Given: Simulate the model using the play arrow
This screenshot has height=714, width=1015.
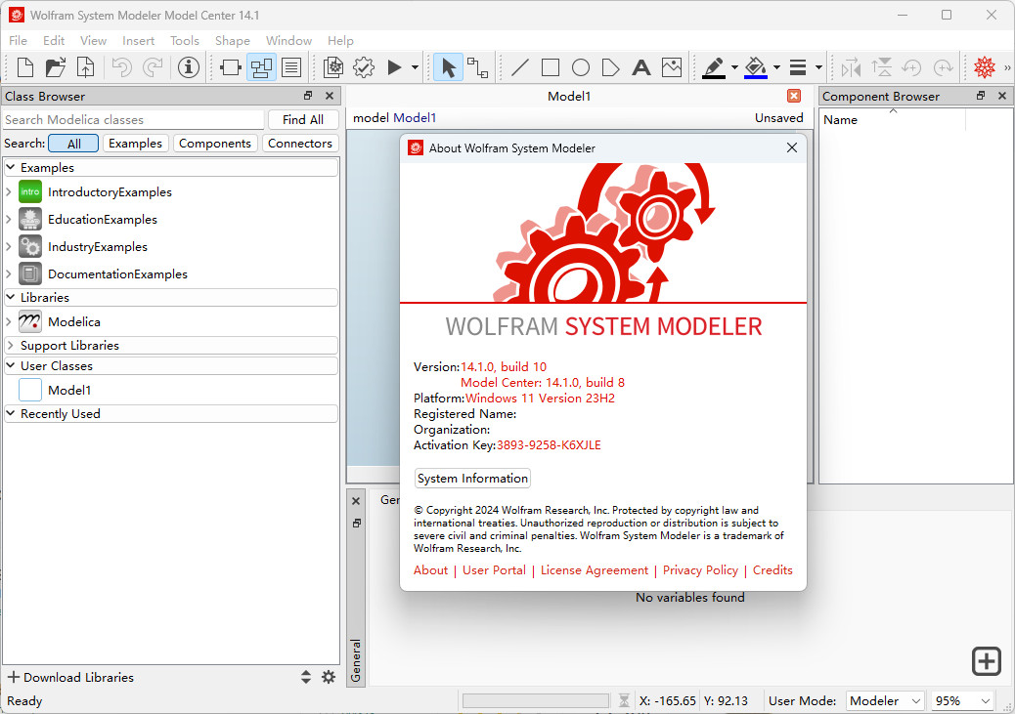Looking at the screenshot, I should (x=394, y=67).
